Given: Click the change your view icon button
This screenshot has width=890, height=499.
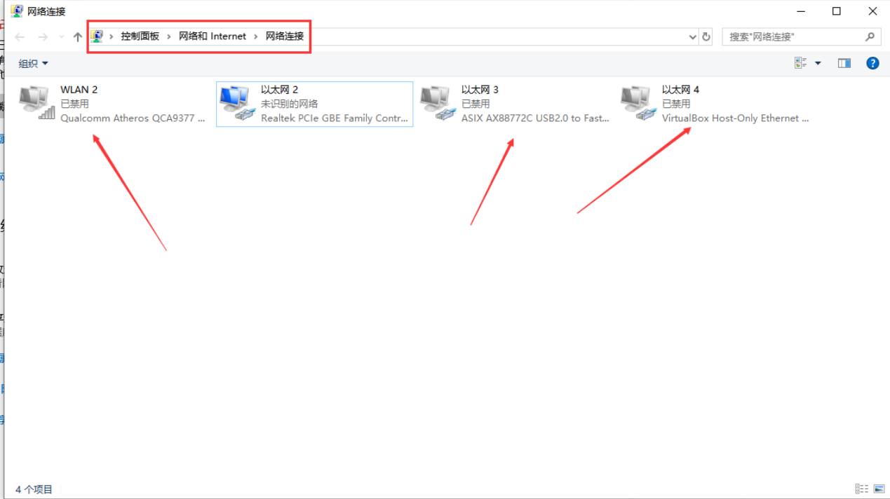Looking at the screenshot, I should click(x=801, y=63).
